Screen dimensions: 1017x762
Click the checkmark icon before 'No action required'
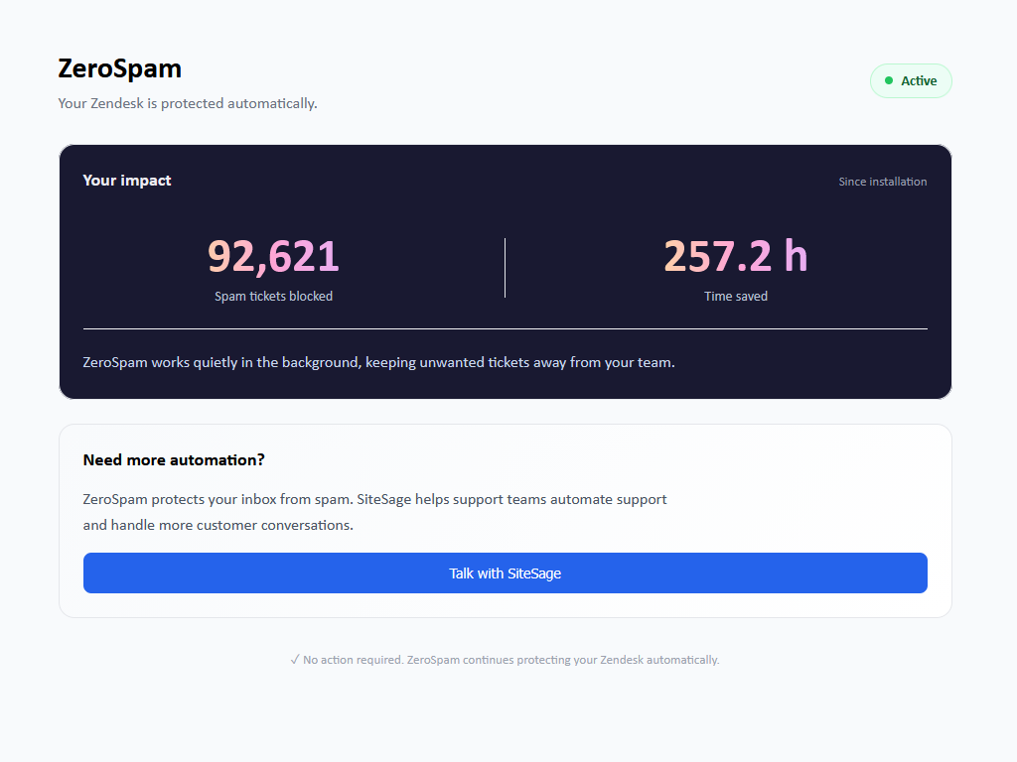point(295,660)
